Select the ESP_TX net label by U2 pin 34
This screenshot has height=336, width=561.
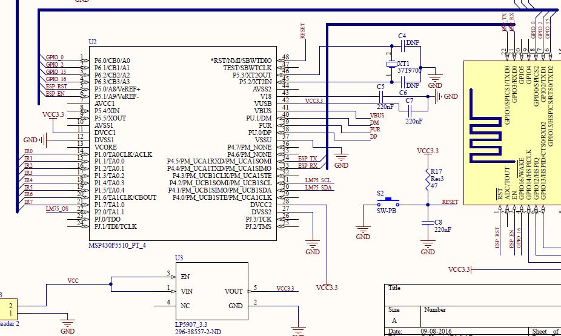(307, 159)
